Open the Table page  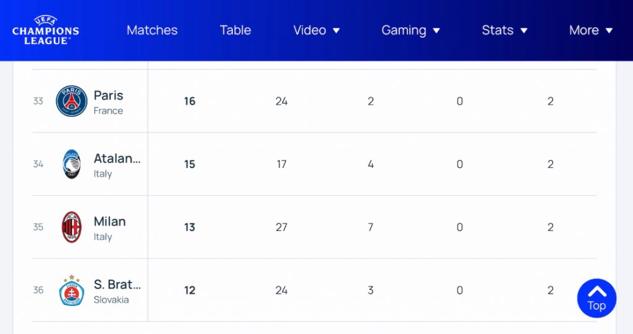(x=236, y=30)
